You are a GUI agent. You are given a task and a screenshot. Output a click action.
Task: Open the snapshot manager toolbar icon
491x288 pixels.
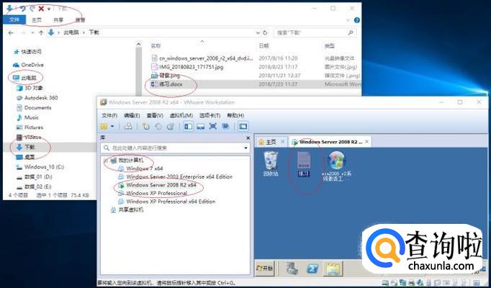pyautogui.click(x=170, y=127)
